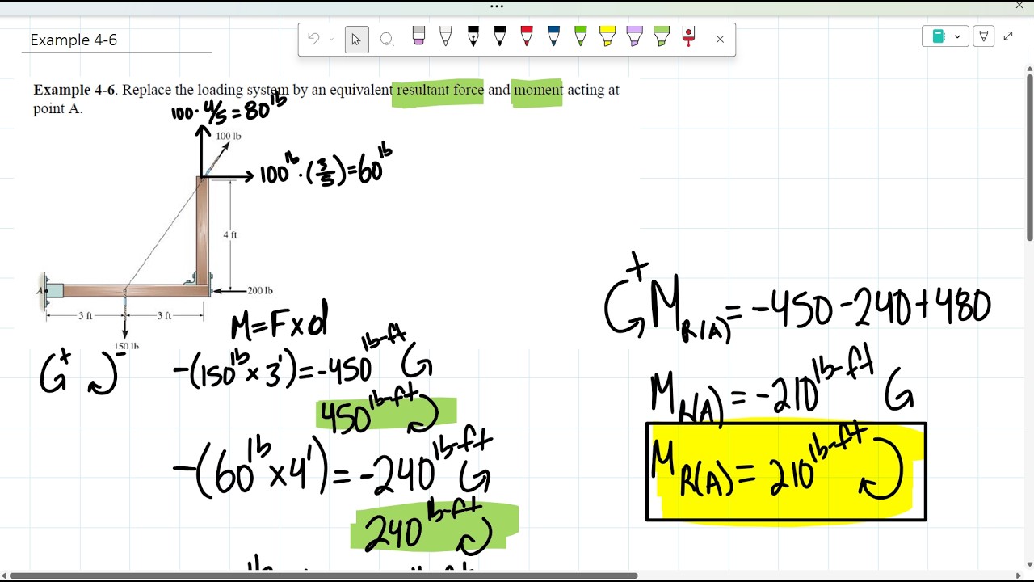The width and height of the screenshot is (1034, 582).
Task: Select the light green highlighter
Action: point(662,37)
